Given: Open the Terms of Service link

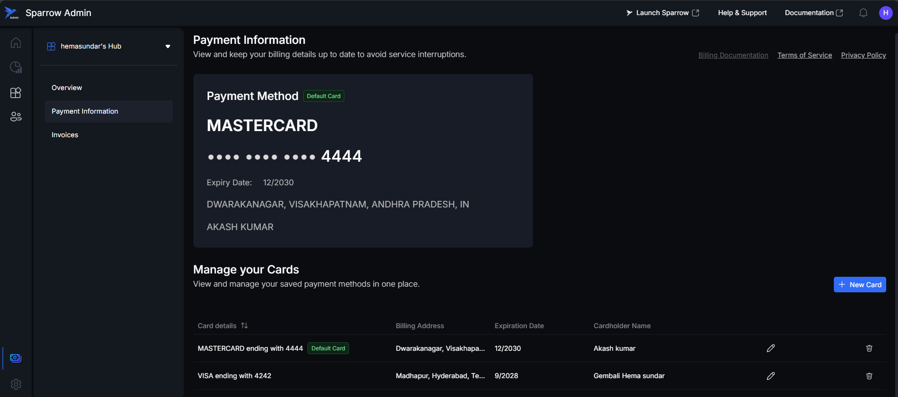Looking at the screenshot, I should coord(804,55).
